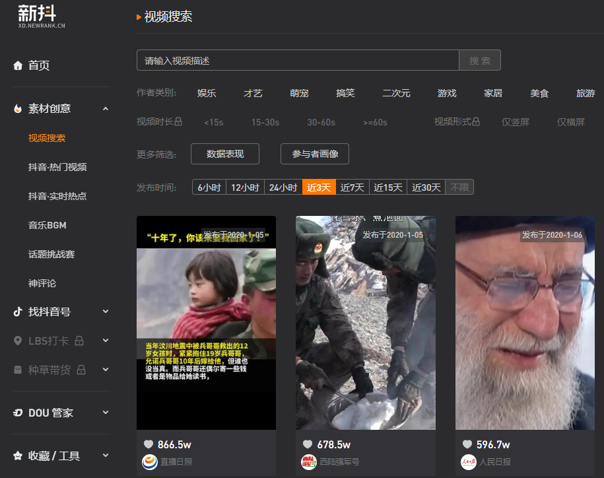
Task: Select the 24小时 publish time filter
Action: (283, 187)
